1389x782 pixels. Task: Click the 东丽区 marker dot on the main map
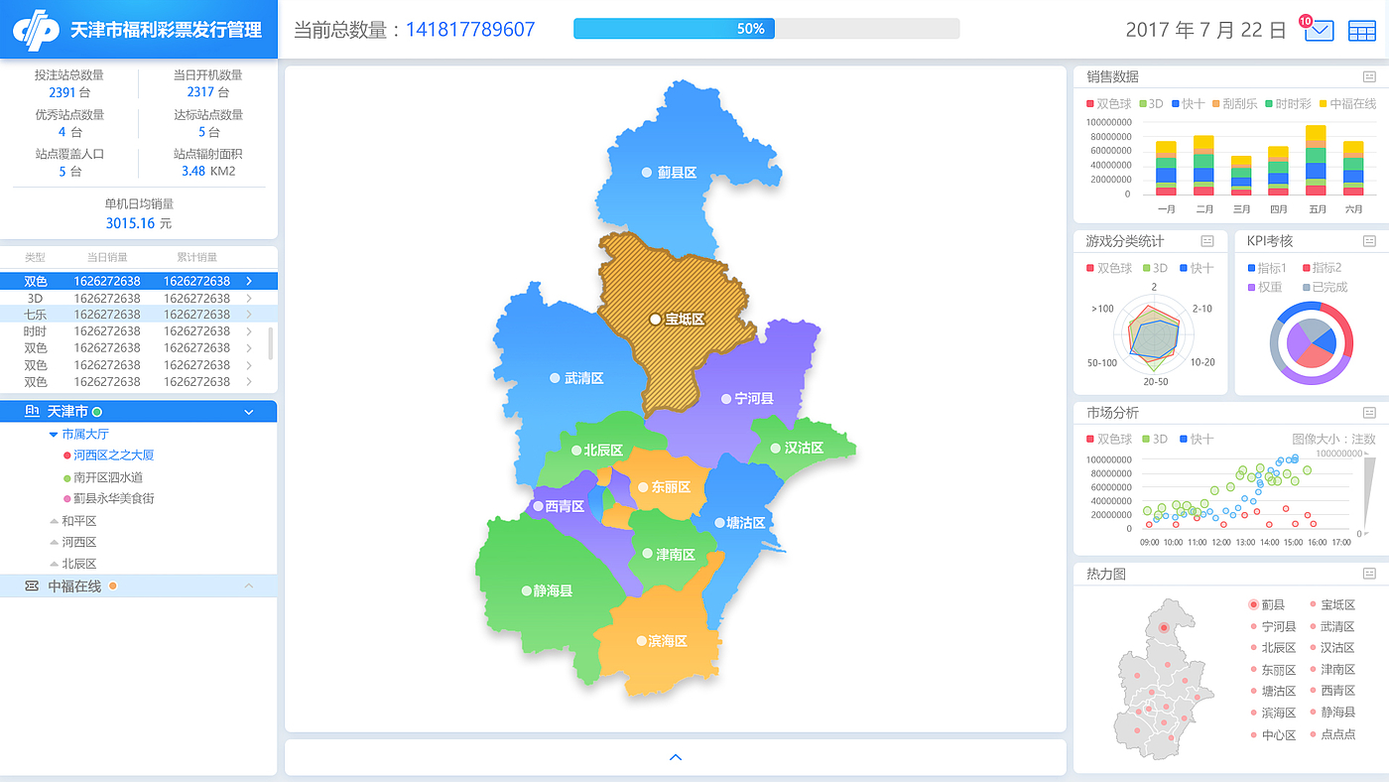(x=643, y=487)
